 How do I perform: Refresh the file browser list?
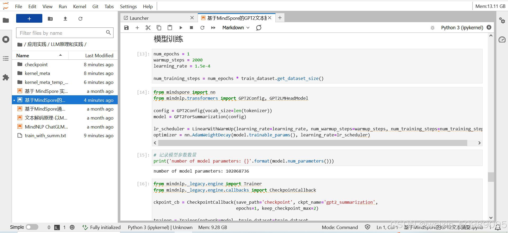80,18
